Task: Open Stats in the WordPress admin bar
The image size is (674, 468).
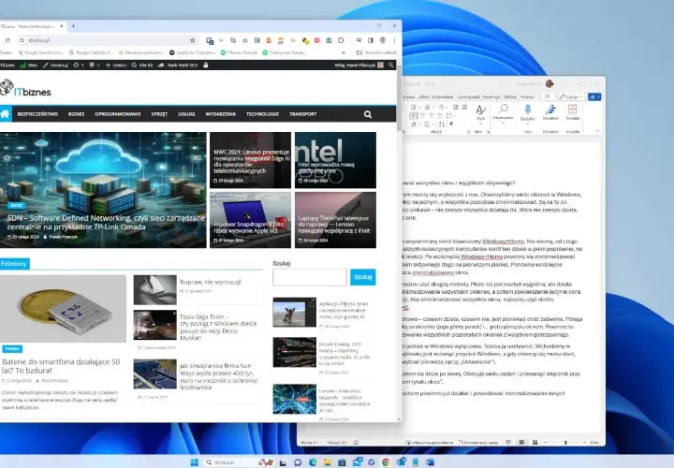Action: (x=29, y=66)
